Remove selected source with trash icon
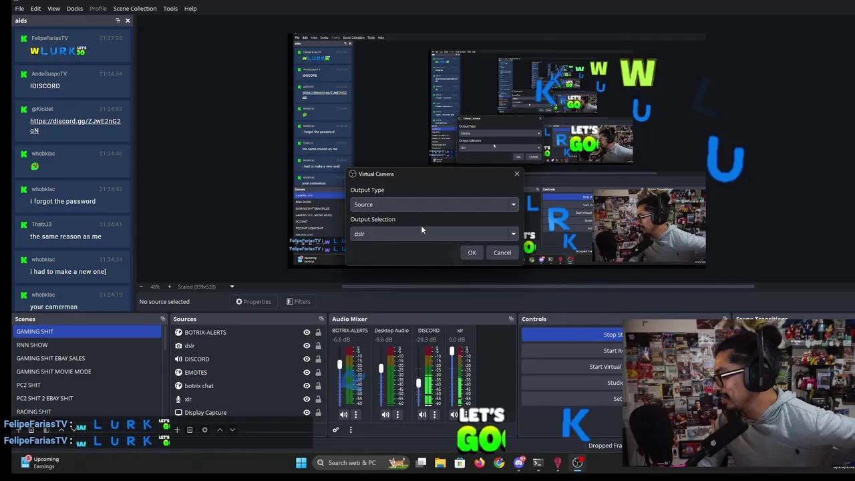 pos(190,430)
